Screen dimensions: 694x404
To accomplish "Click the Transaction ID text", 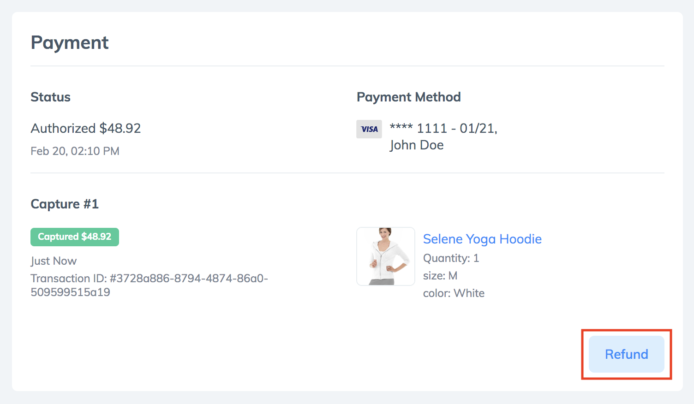I will coord(149,285).
